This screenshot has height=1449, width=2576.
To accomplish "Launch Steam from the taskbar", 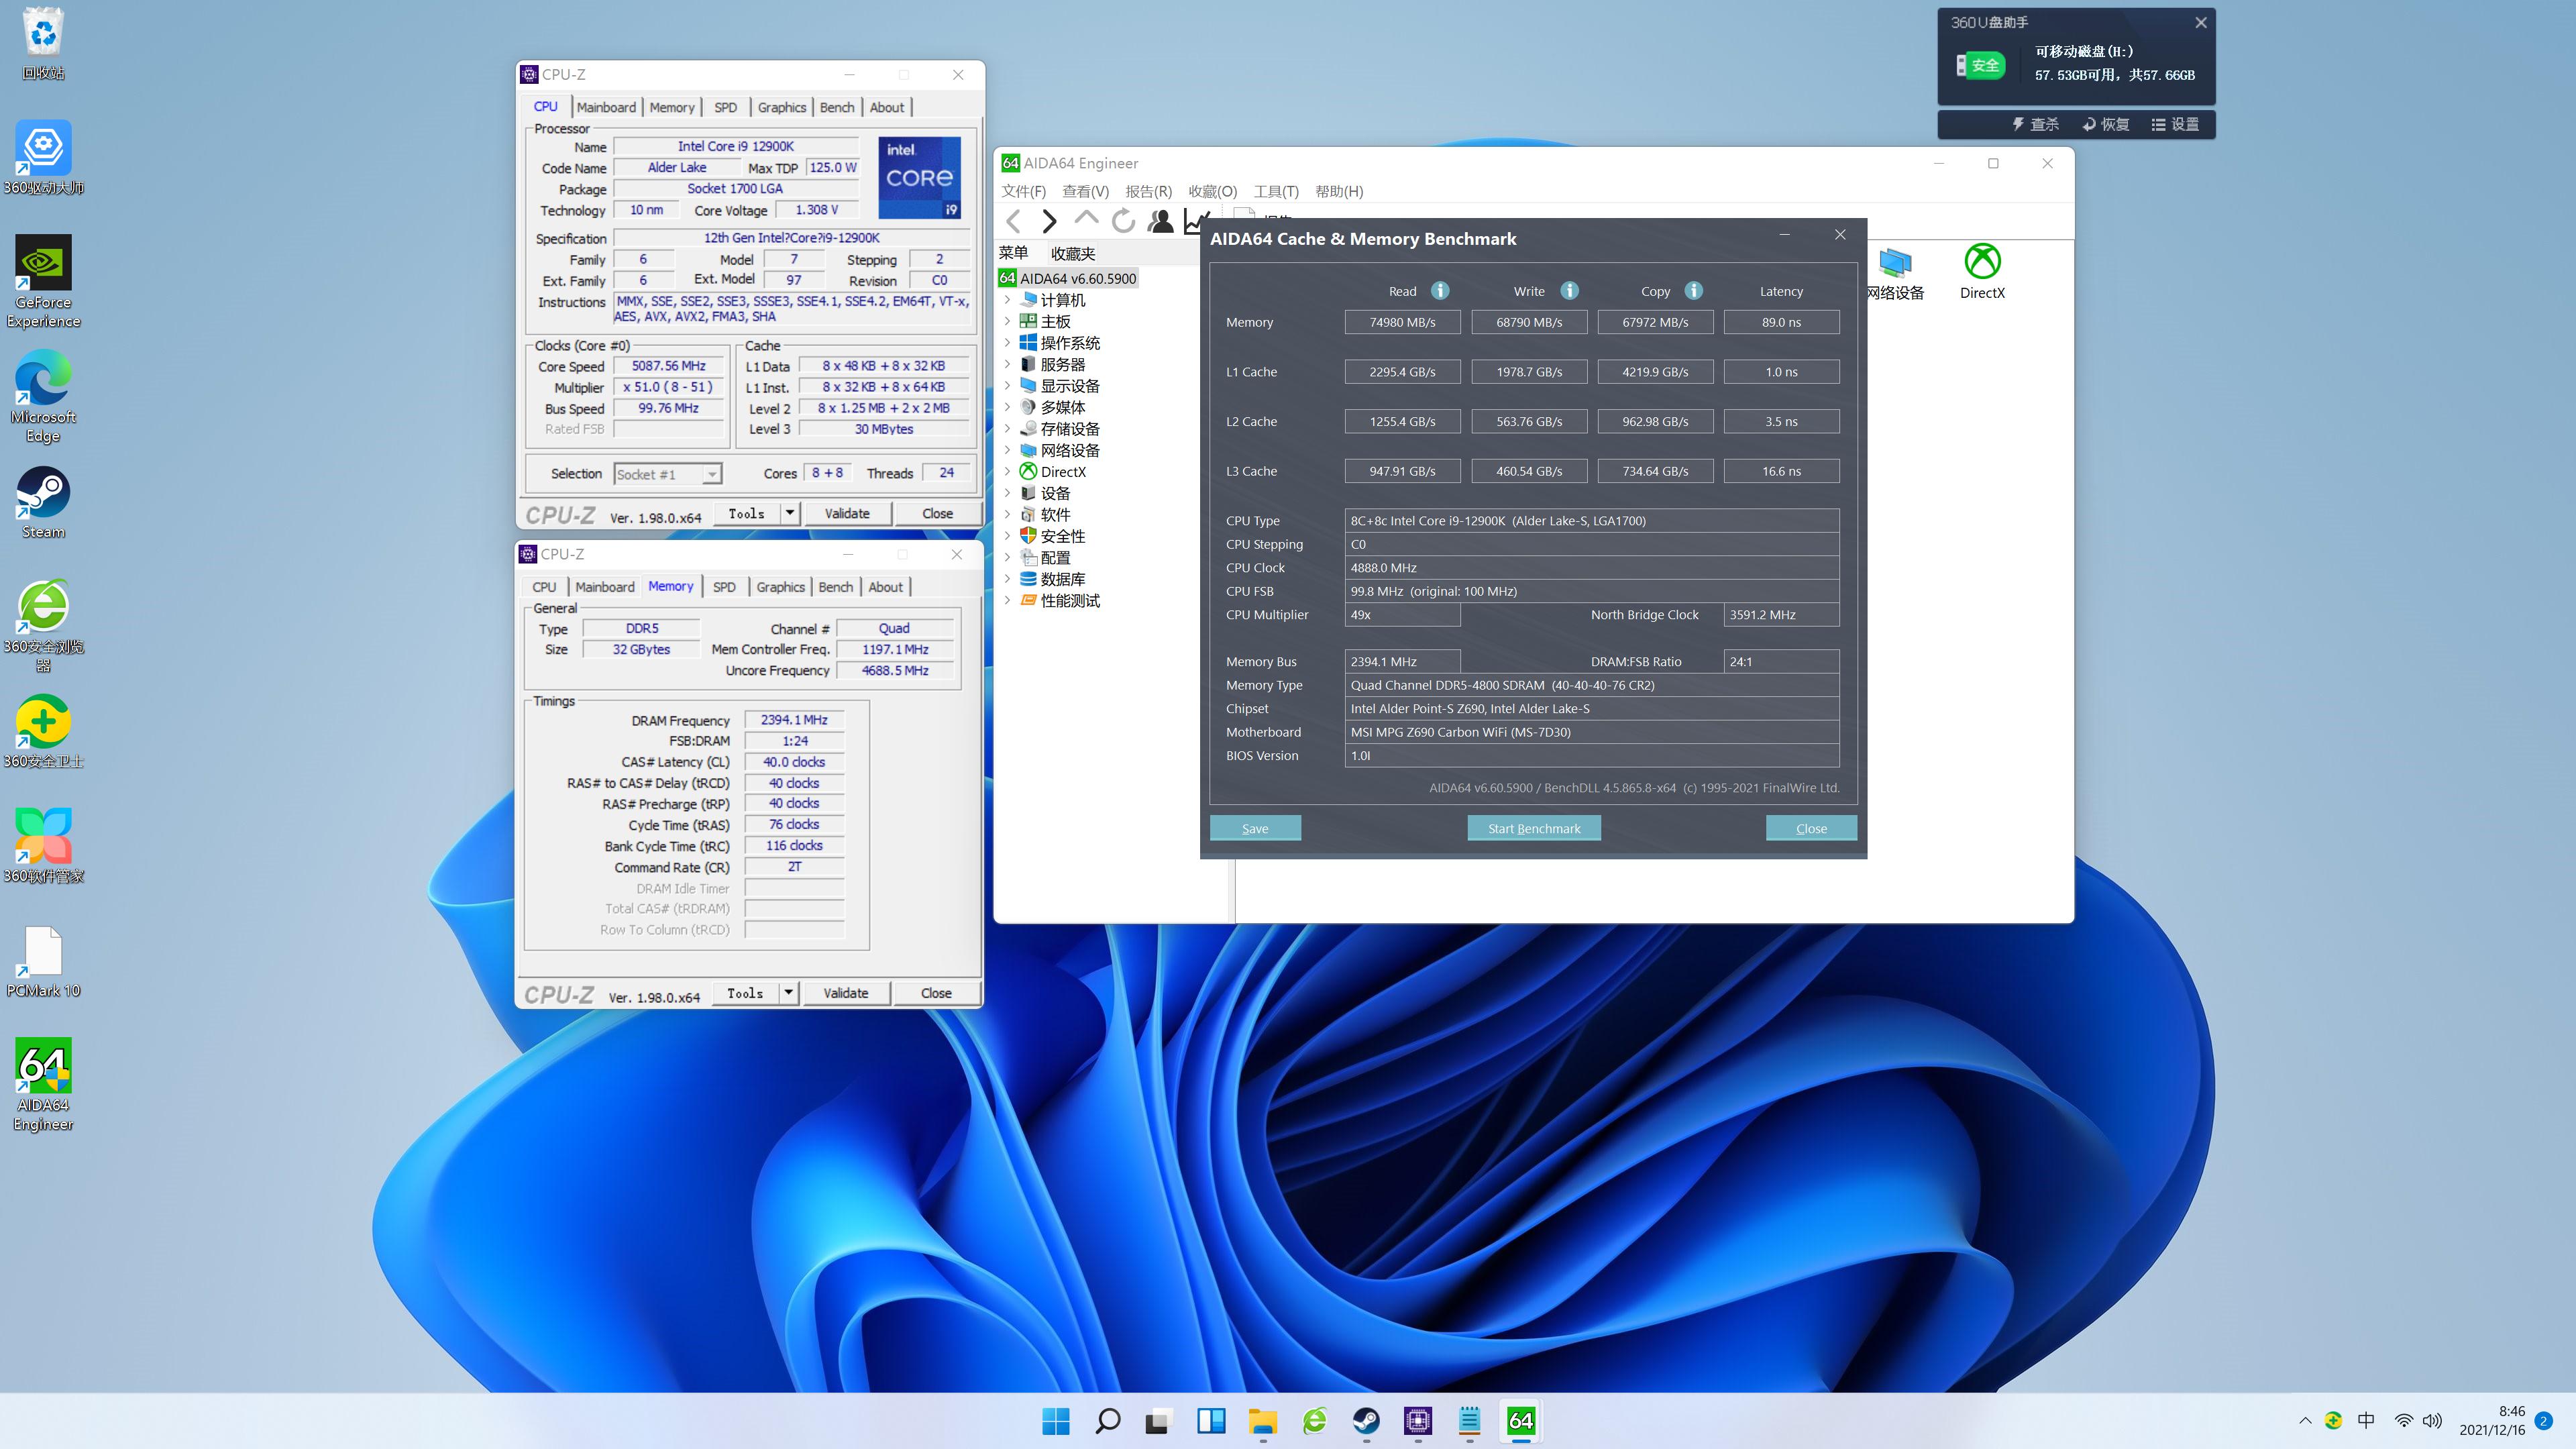I will click(x=1367, y=1421).
